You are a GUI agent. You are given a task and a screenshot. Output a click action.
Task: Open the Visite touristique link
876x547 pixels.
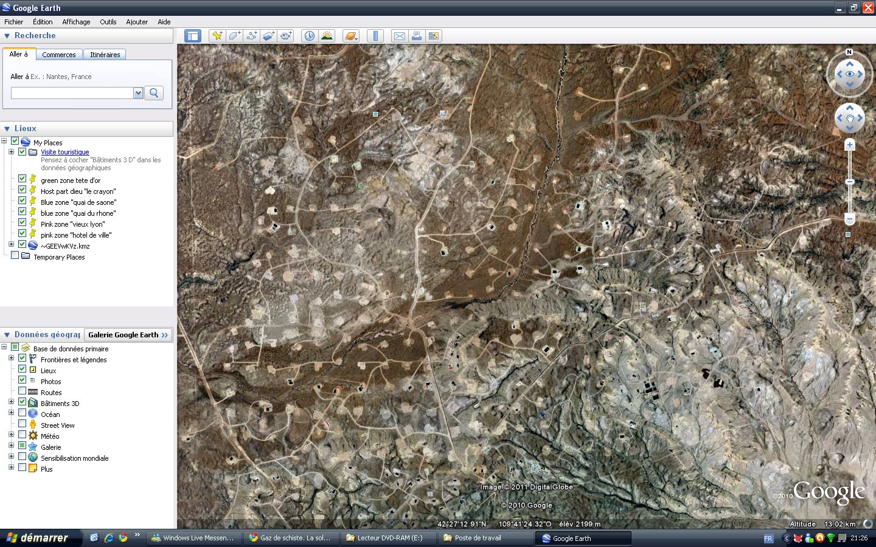pos(64,152)
